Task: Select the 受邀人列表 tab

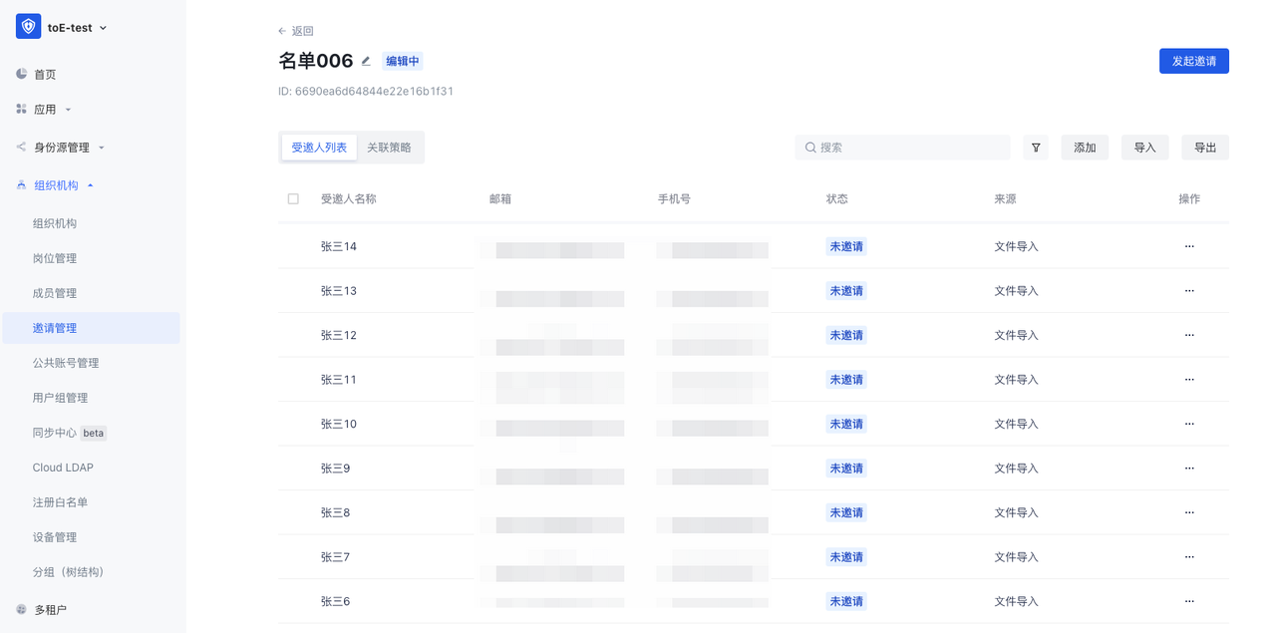Action: 319,148
